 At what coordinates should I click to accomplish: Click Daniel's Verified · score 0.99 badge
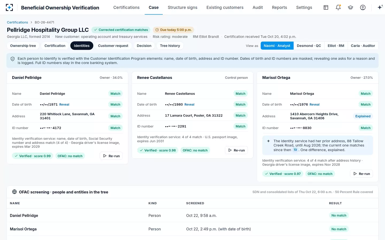pos(33,156)
